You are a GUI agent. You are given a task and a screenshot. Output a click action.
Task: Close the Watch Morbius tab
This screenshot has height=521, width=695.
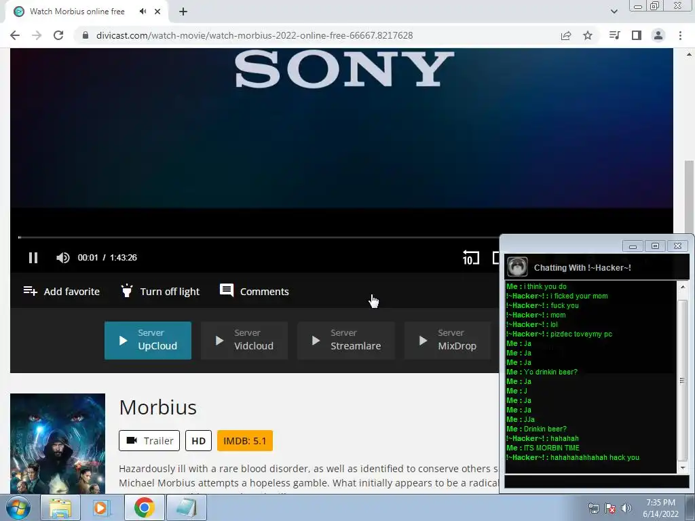click(157, 12)
